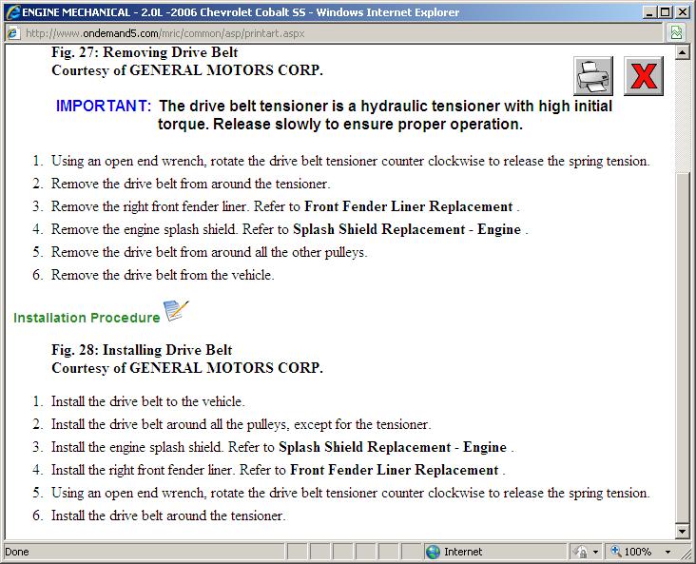Open Front Fender Liner Replacement link in removal step 3

coord(408,206)
